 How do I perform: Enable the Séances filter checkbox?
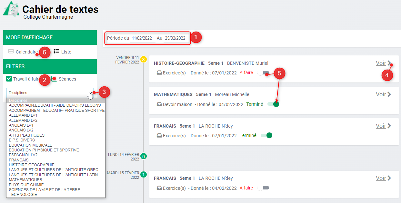[x=55, y=79]
